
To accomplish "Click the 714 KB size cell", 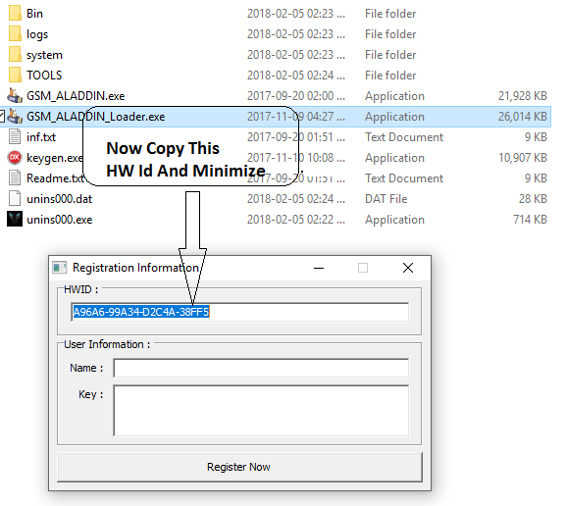I will pos(530,220).
